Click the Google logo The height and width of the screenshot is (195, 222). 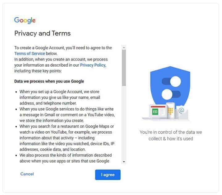[25, 20]
